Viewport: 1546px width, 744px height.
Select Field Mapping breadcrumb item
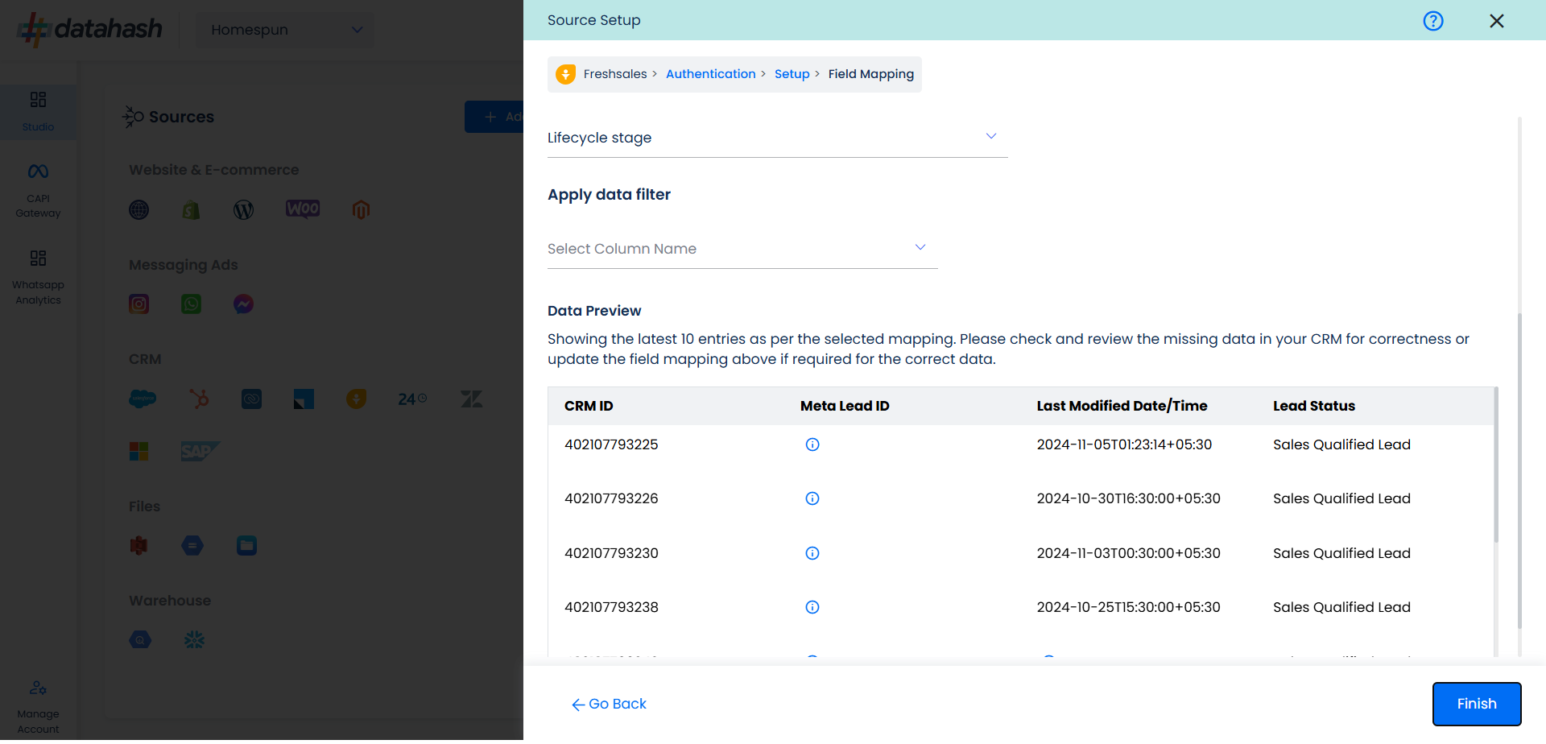(870, 74)
